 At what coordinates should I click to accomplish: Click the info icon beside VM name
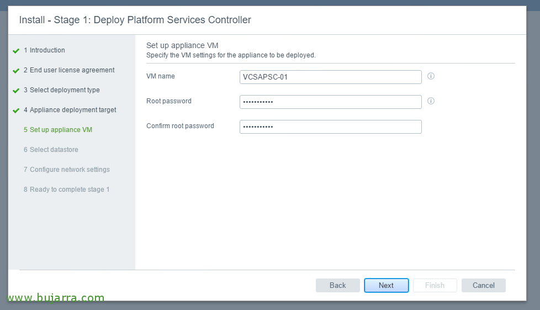click(x=431, y=76)
